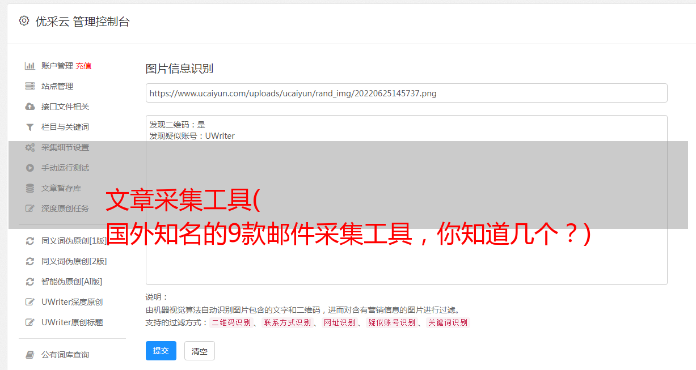Click the book icon for 公有词库查询
This screenshot has width=696, height=370.
(x=30, y=355)
